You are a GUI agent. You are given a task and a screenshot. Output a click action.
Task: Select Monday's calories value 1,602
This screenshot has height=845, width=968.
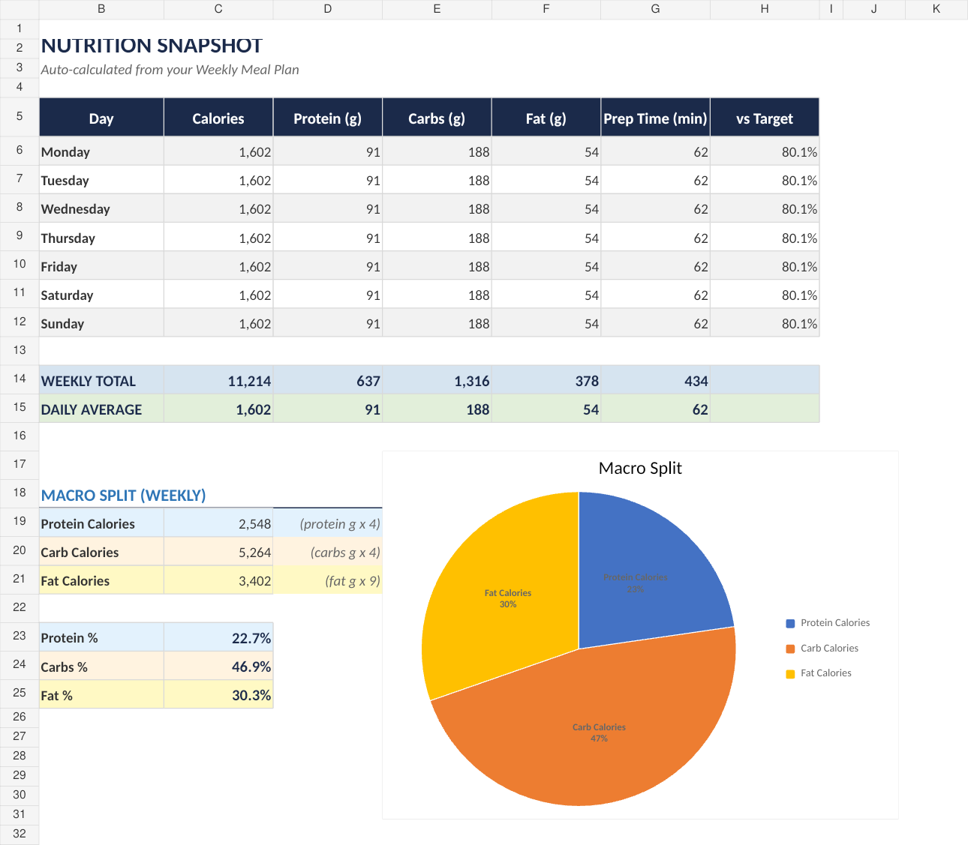(x=218, y=151)
